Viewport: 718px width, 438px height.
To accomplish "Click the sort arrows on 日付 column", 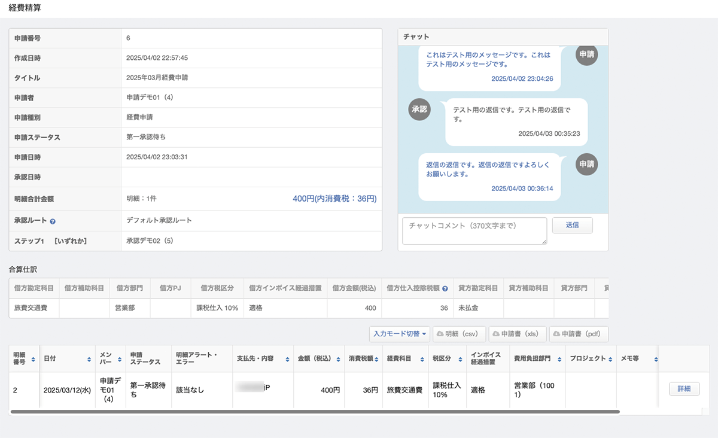I will (x=89, y=359).
